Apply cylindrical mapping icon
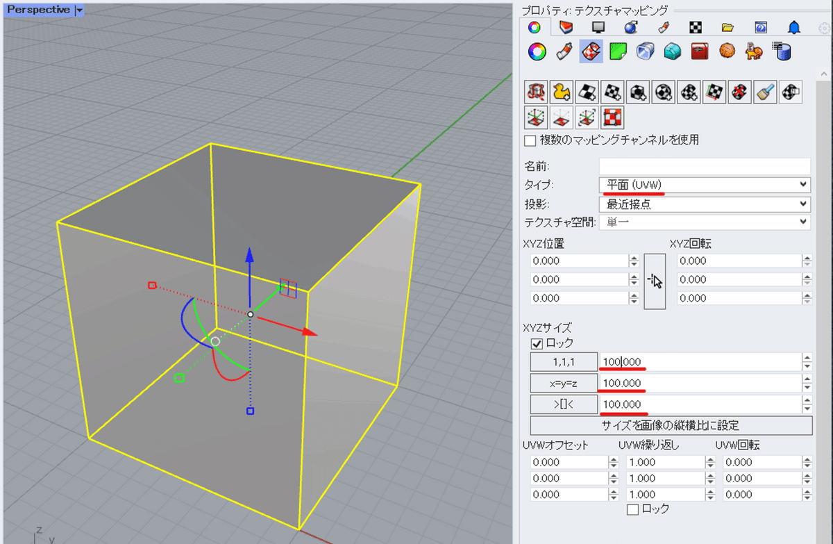The width and height of the screenshot is (833, 544). 689,92
